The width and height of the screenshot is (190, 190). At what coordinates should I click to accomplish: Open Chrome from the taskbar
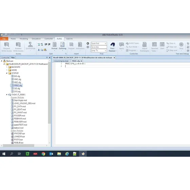pos(43,154)
